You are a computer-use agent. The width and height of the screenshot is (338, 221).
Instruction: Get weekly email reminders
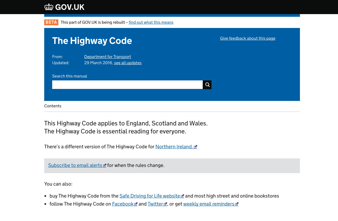click(x=209, y=204)
